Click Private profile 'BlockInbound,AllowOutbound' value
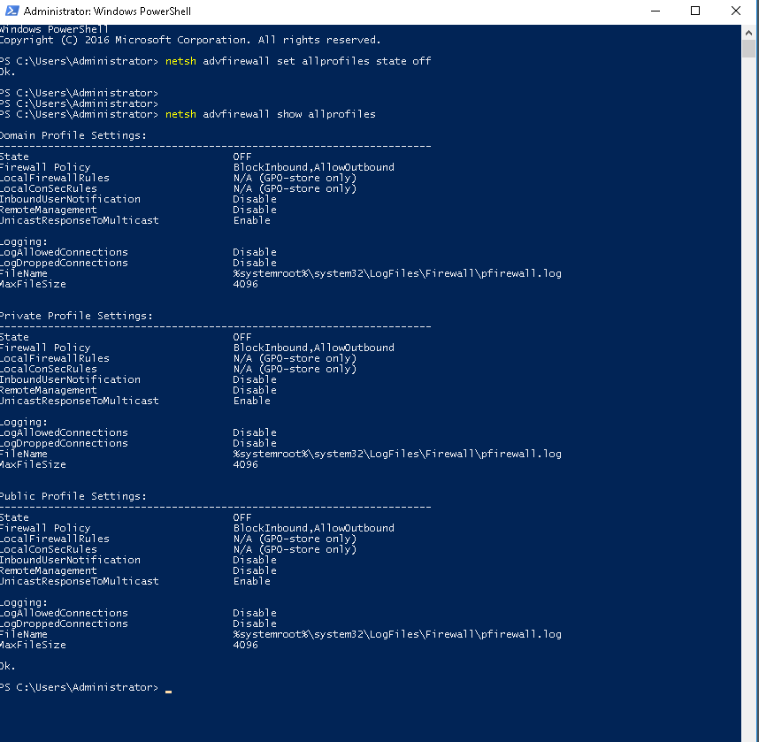This screenshot has height=742, width=759. (314, 348)
